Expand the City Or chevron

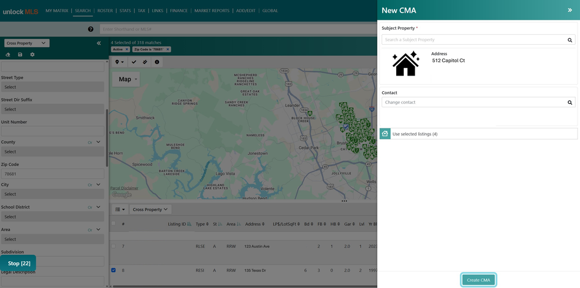[x=99, y=184]
